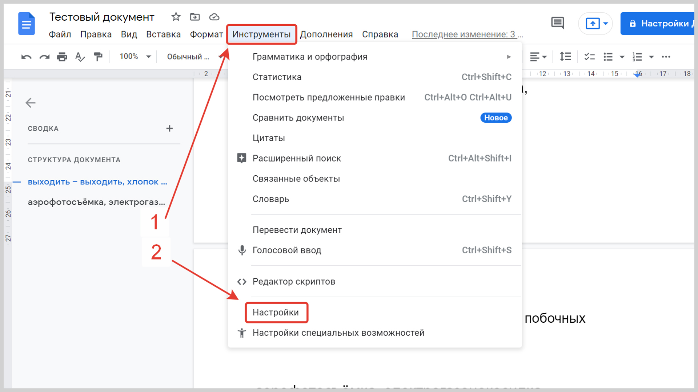Open Словарь from the menu
The image size is (698, 392).
(375, 199)
